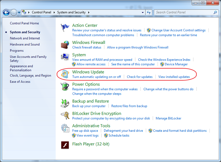Click shield icon beside Create and format partitions
Image resolution: width=221 pixels, height=162 pixels.
click(x=150, y=131)
